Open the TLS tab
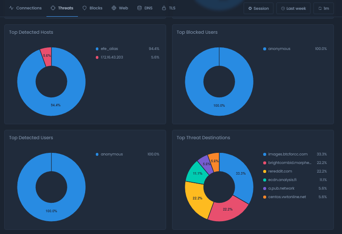 pyautogui.click(x=169, y=8)
